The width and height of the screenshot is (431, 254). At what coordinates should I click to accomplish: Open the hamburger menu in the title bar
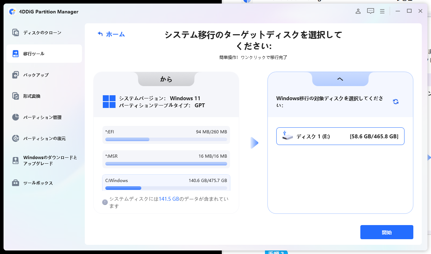point(382,11)
